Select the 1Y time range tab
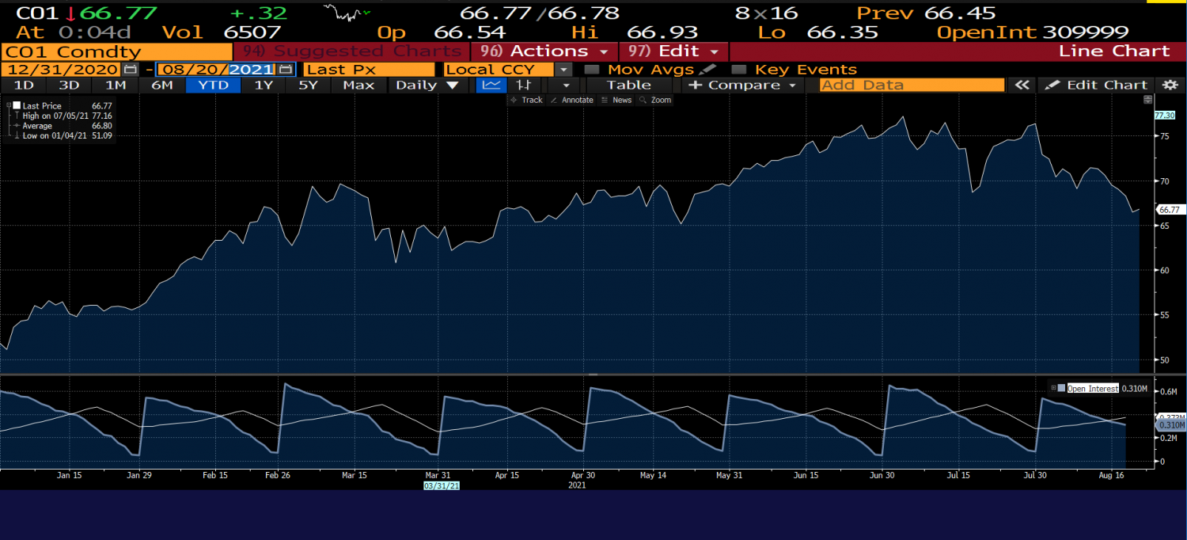Image resolution: width=1187 pixels, height=540 pixels. 264,85
